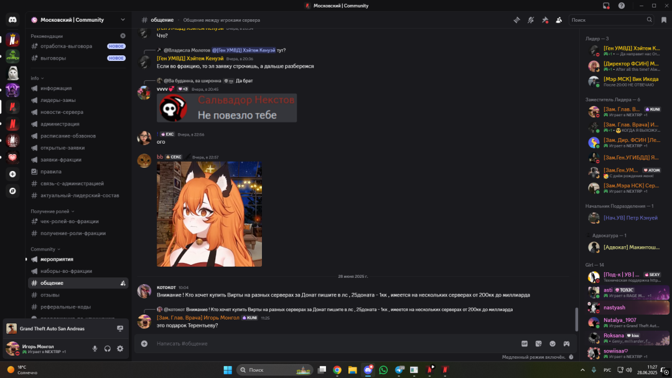Toggle the member list icon
Image resolution: width=672 pixels, height=378 pixels.
coord(559,20)
